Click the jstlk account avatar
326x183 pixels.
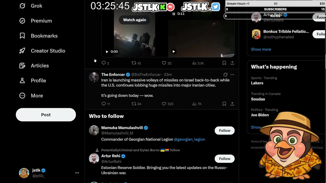click(24, 173)
